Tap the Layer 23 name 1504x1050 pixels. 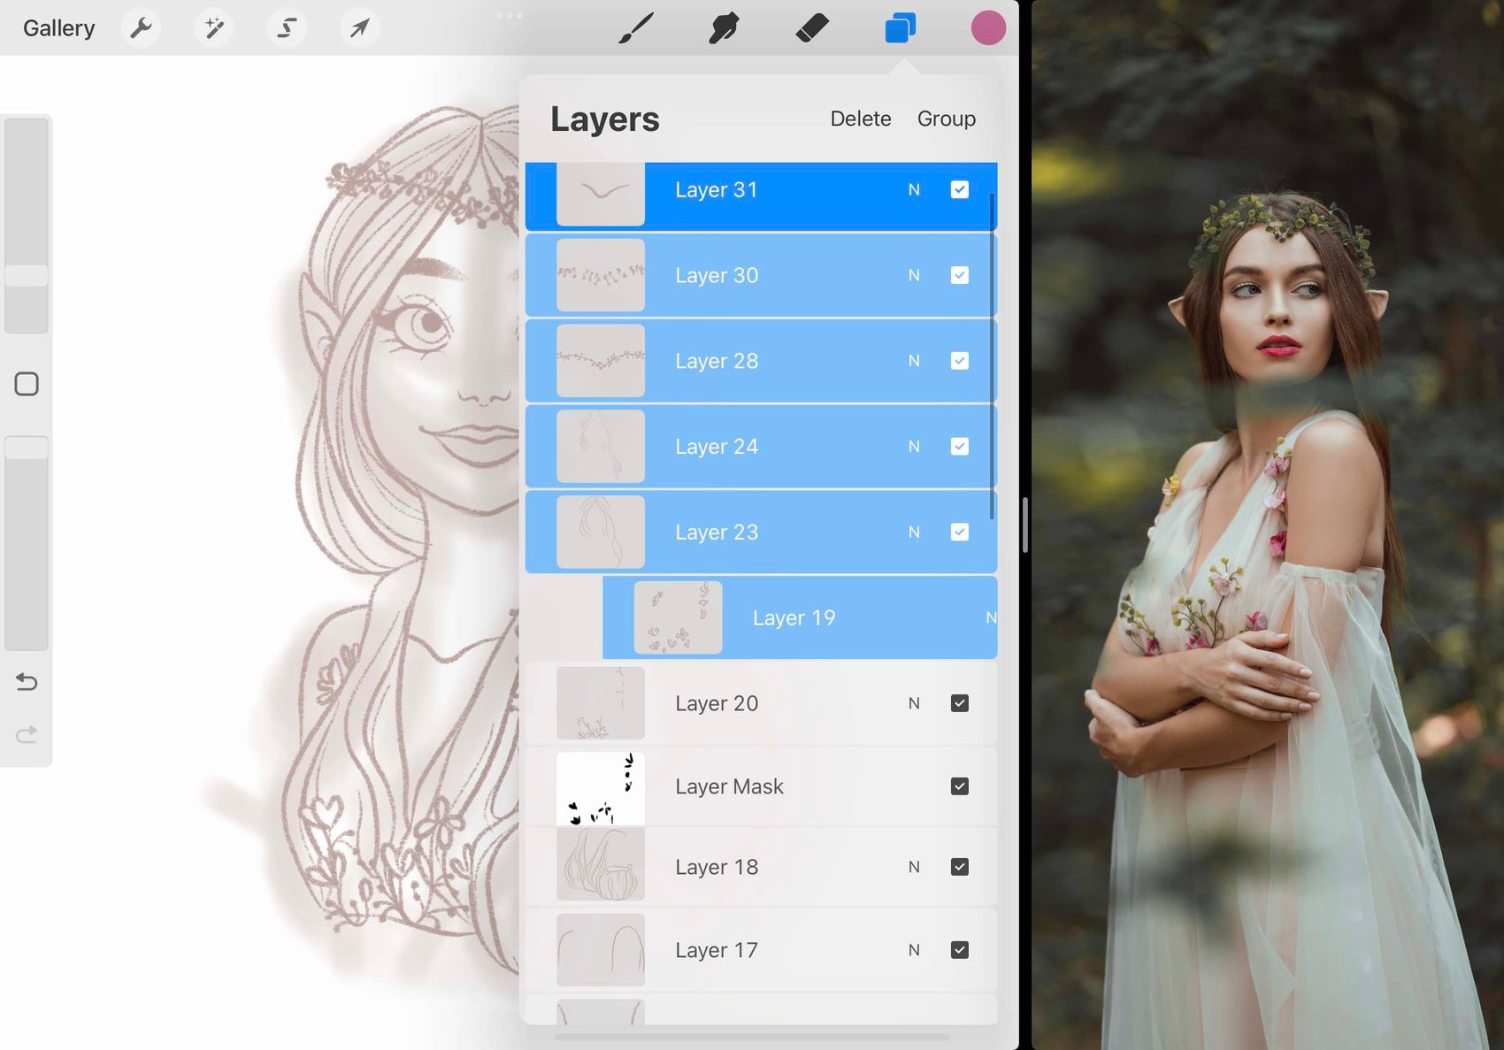pyautogui.click(x=717, y=532)
